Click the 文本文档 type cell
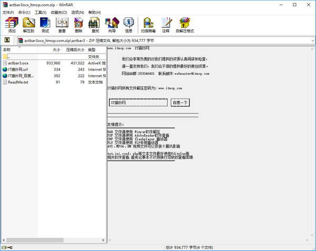Viewport: 316px width, 251px height. 95,82
